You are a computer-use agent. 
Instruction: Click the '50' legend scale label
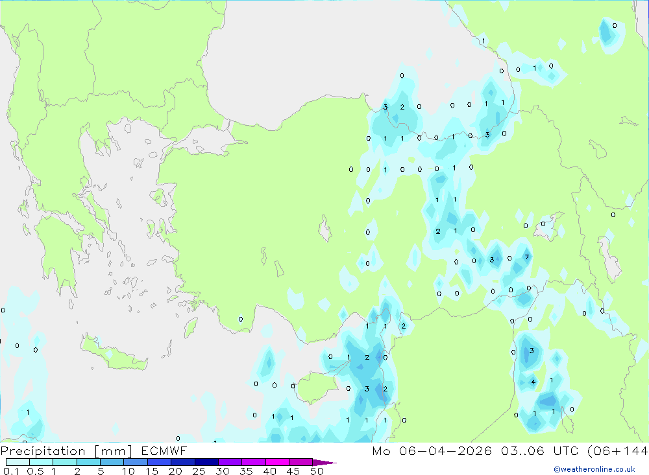pyautogui.click(x=317, y=471)
